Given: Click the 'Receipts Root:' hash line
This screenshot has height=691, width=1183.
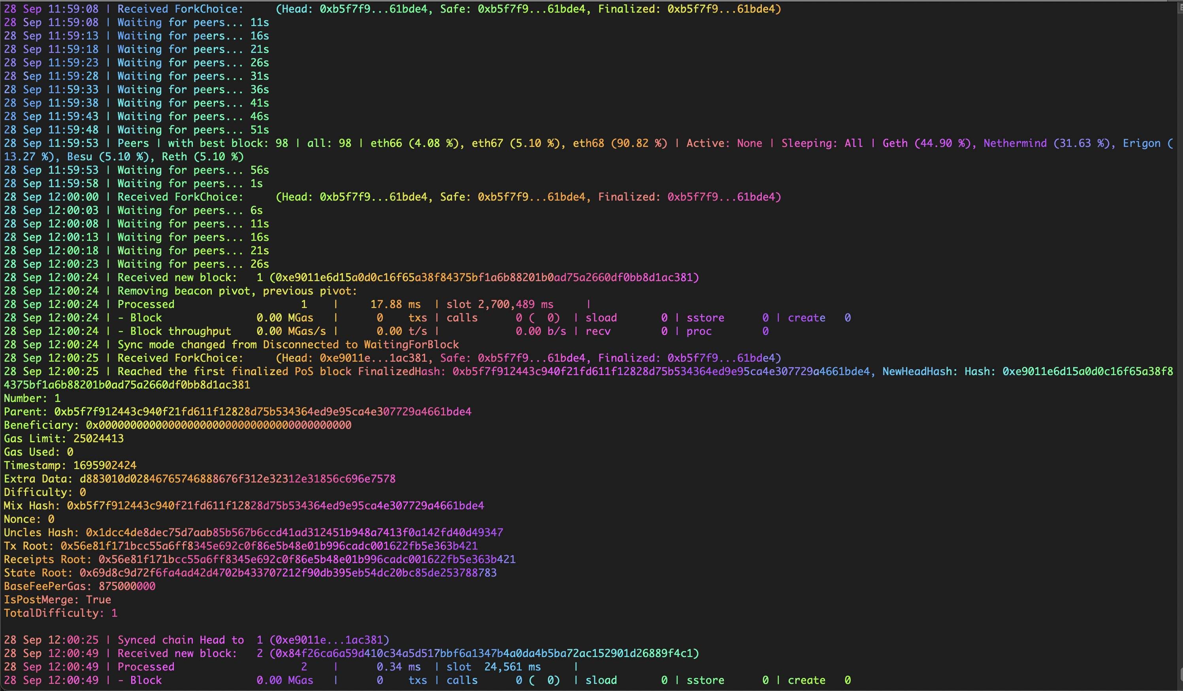Looking at the screenshot, I should coord(260,560).
